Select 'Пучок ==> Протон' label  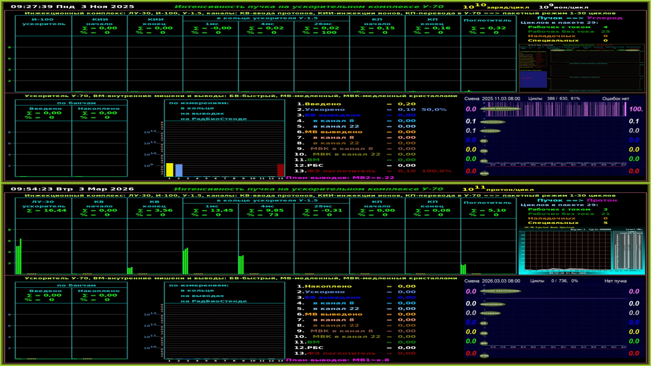[577, 200]
